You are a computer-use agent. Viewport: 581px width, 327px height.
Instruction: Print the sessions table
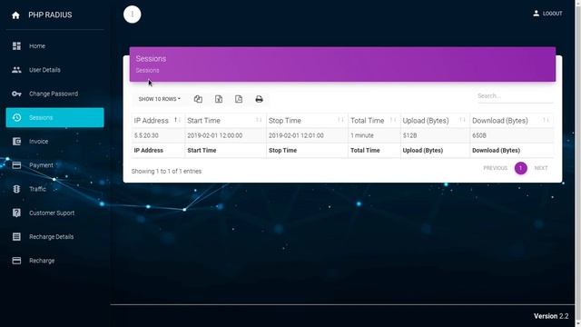click(x=259, y=99)
